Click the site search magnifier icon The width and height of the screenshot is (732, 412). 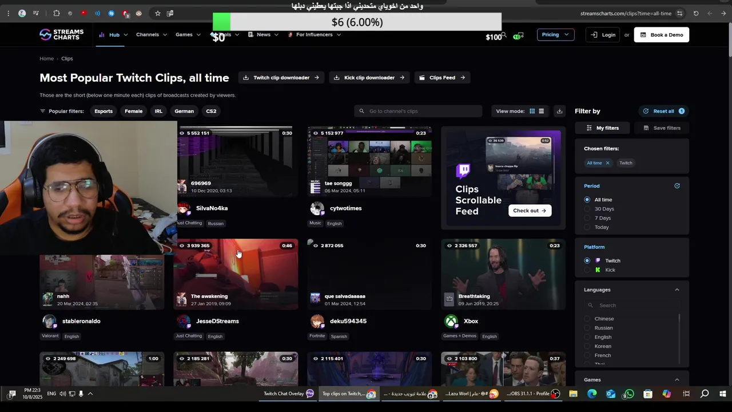tap(503, 35)
